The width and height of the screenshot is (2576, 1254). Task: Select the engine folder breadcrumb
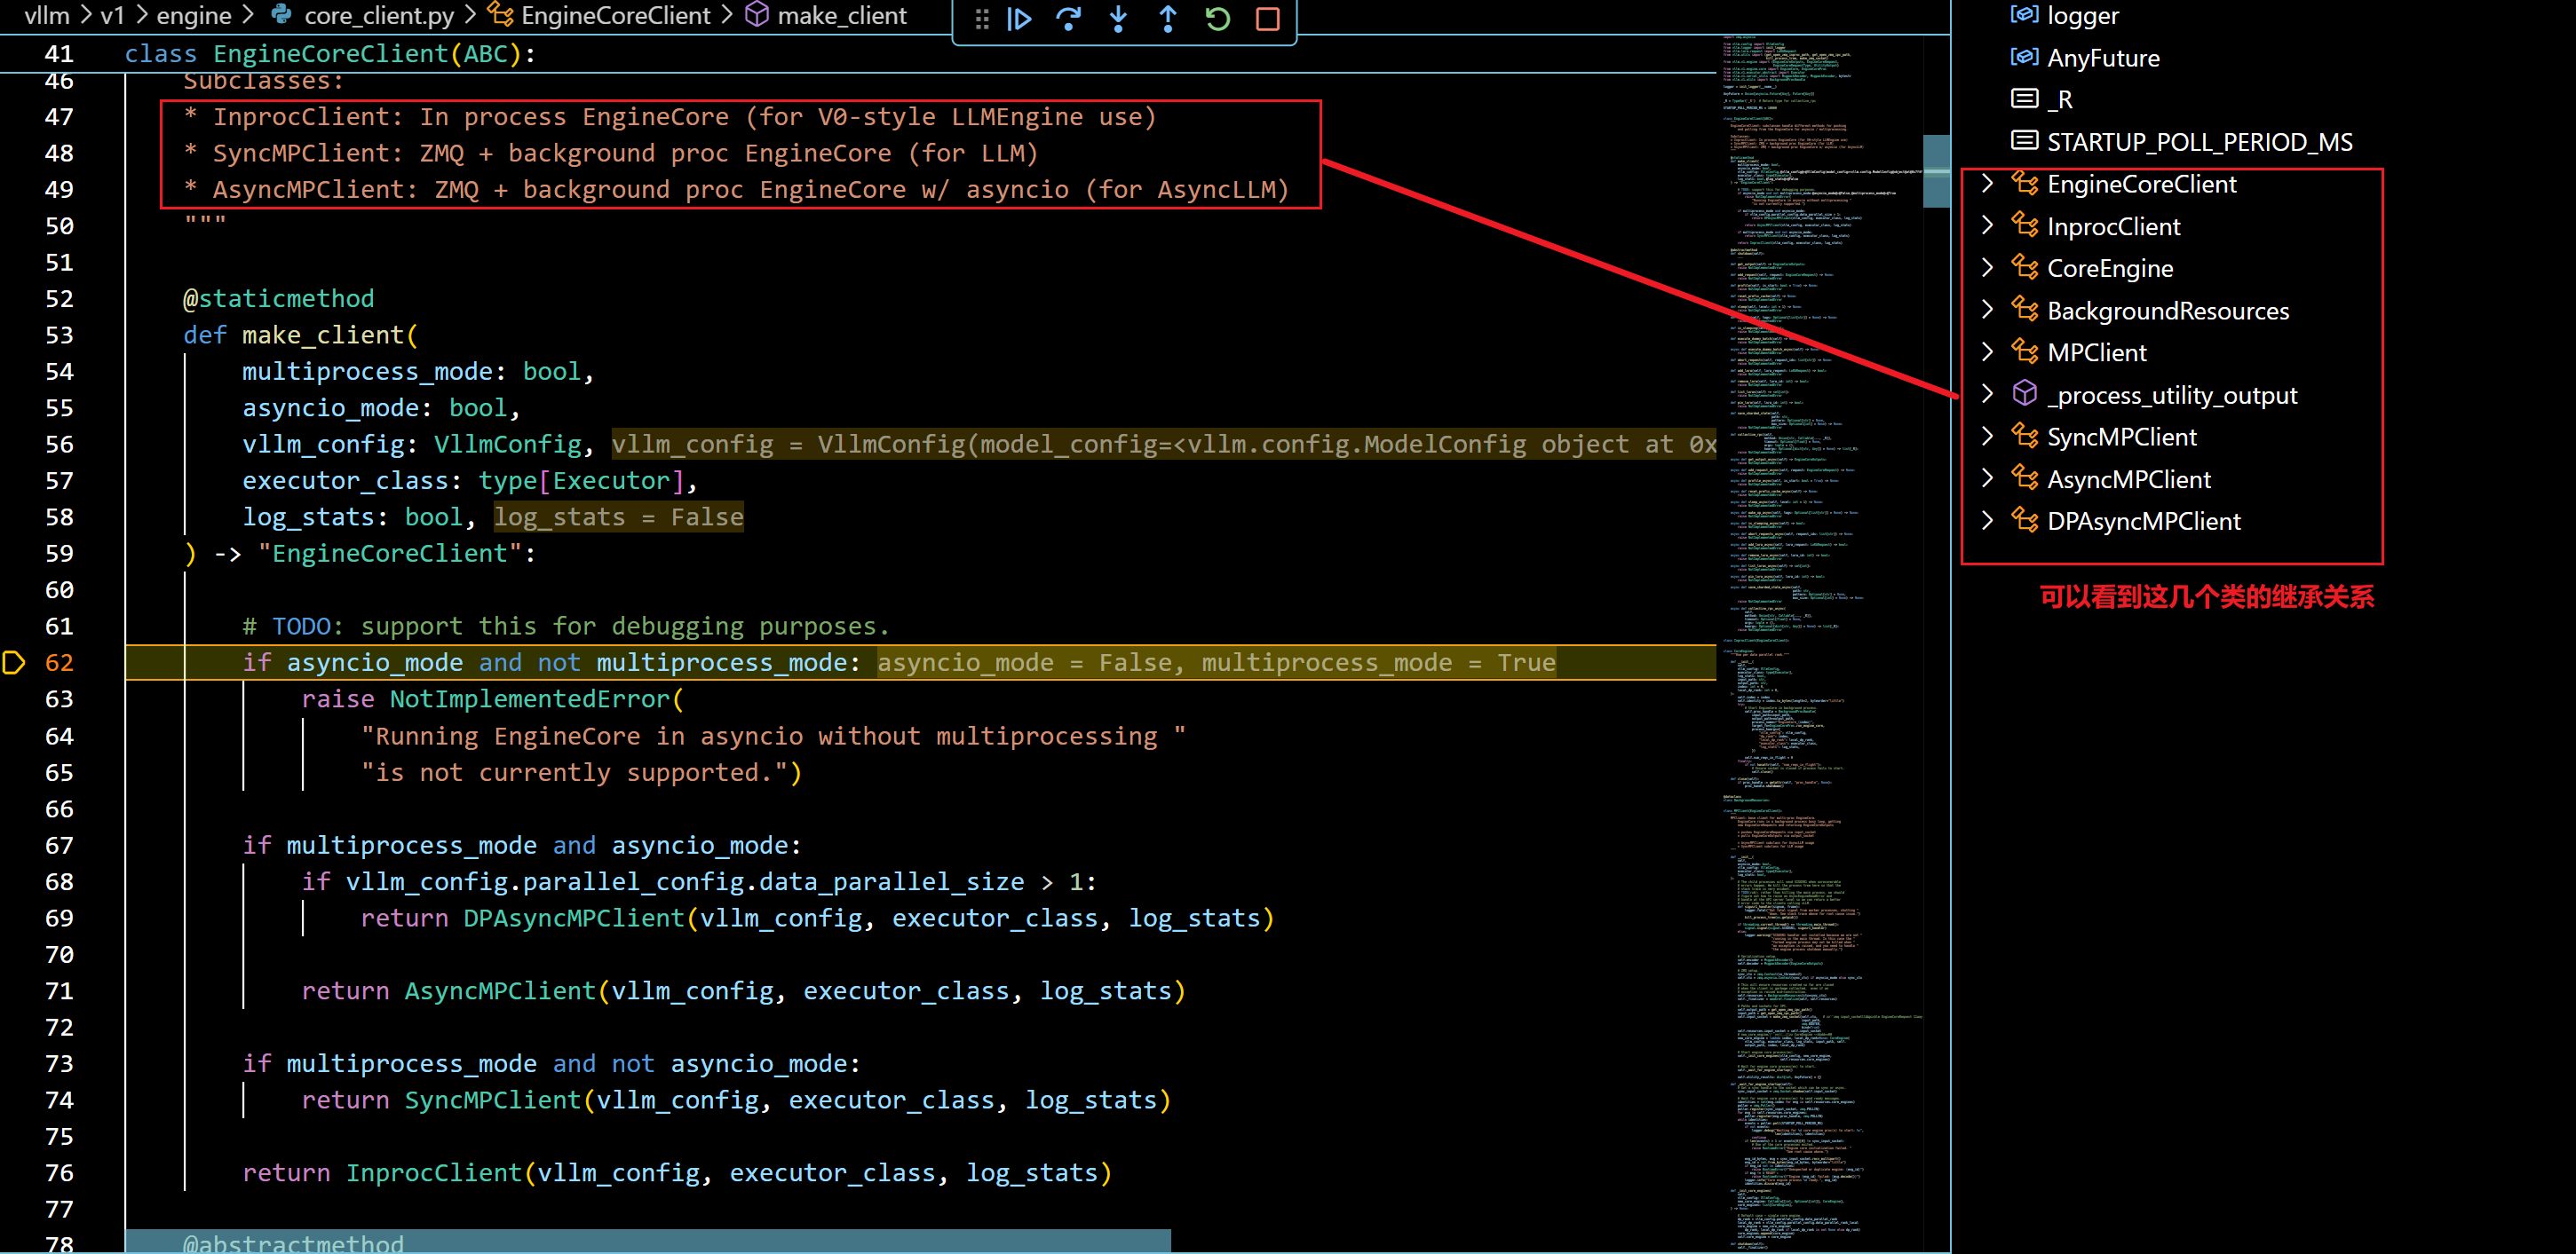point(193,15)
